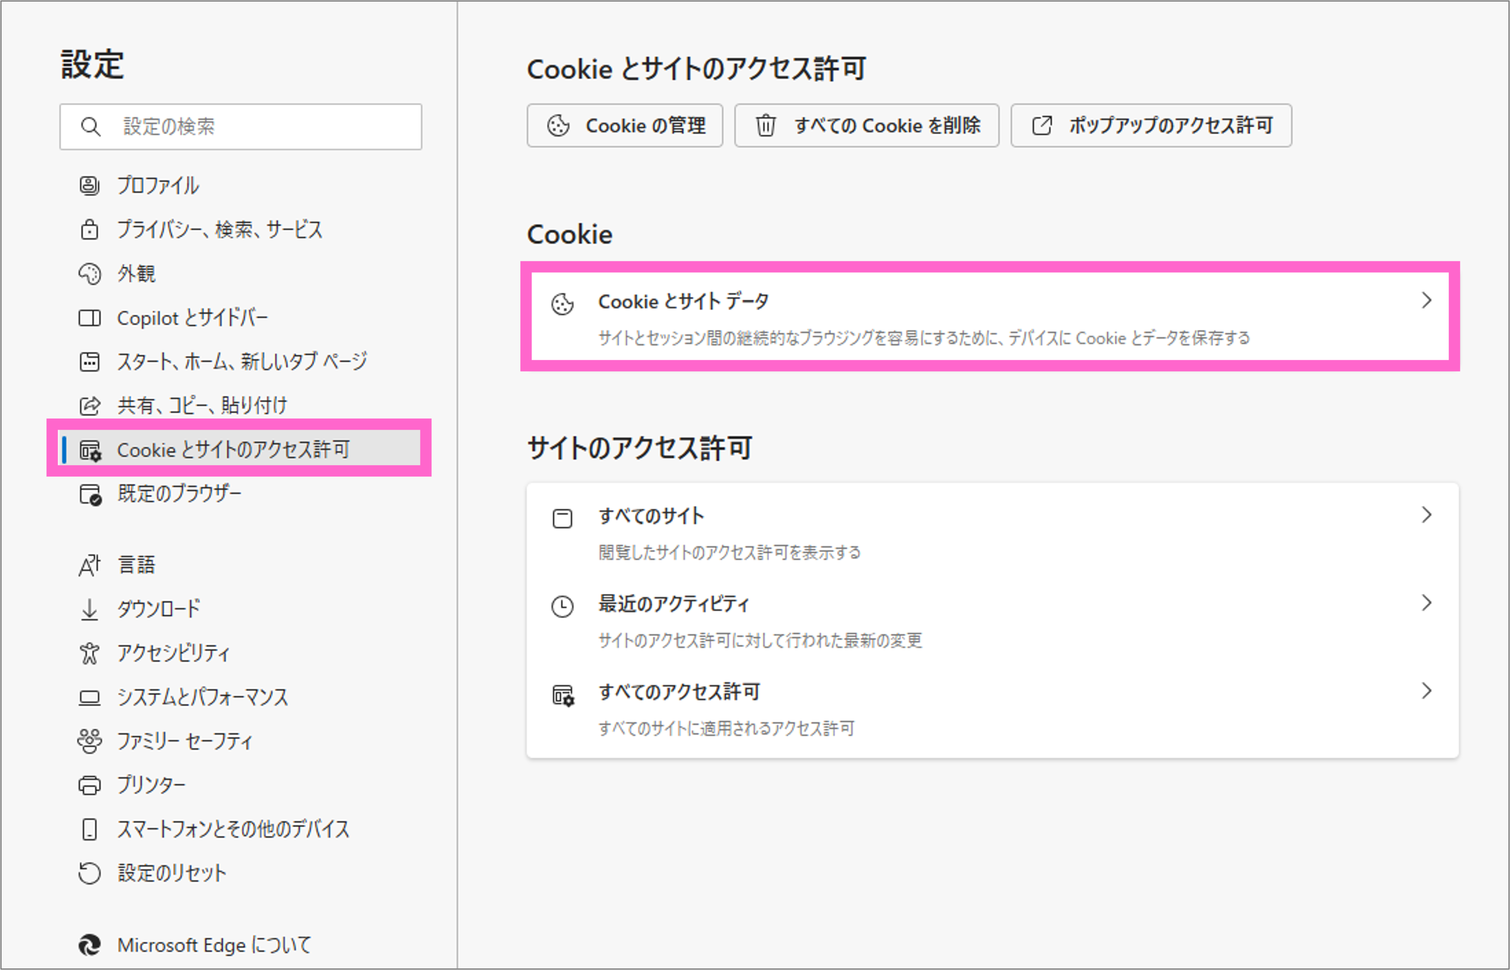Click すべての Cookie を削除
Image resolution: width=1510 pixels, height=970 pixels.
[867, 125]
